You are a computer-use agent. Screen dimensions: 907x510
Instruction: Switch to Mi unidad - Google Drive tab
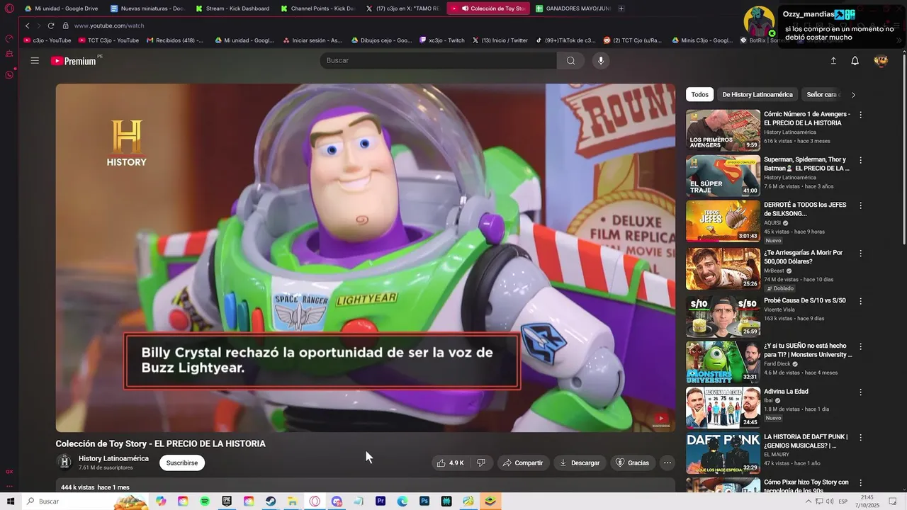[61, 8]
